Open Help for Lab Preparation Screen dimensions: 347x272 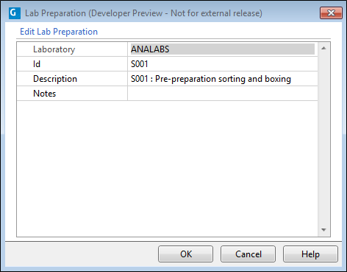click(x=310, y=254)
